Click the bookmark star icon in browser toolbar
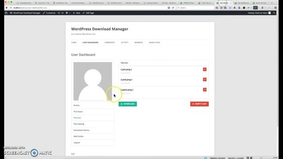The height and width of the screenshot is (159, 283). [221, 8]
